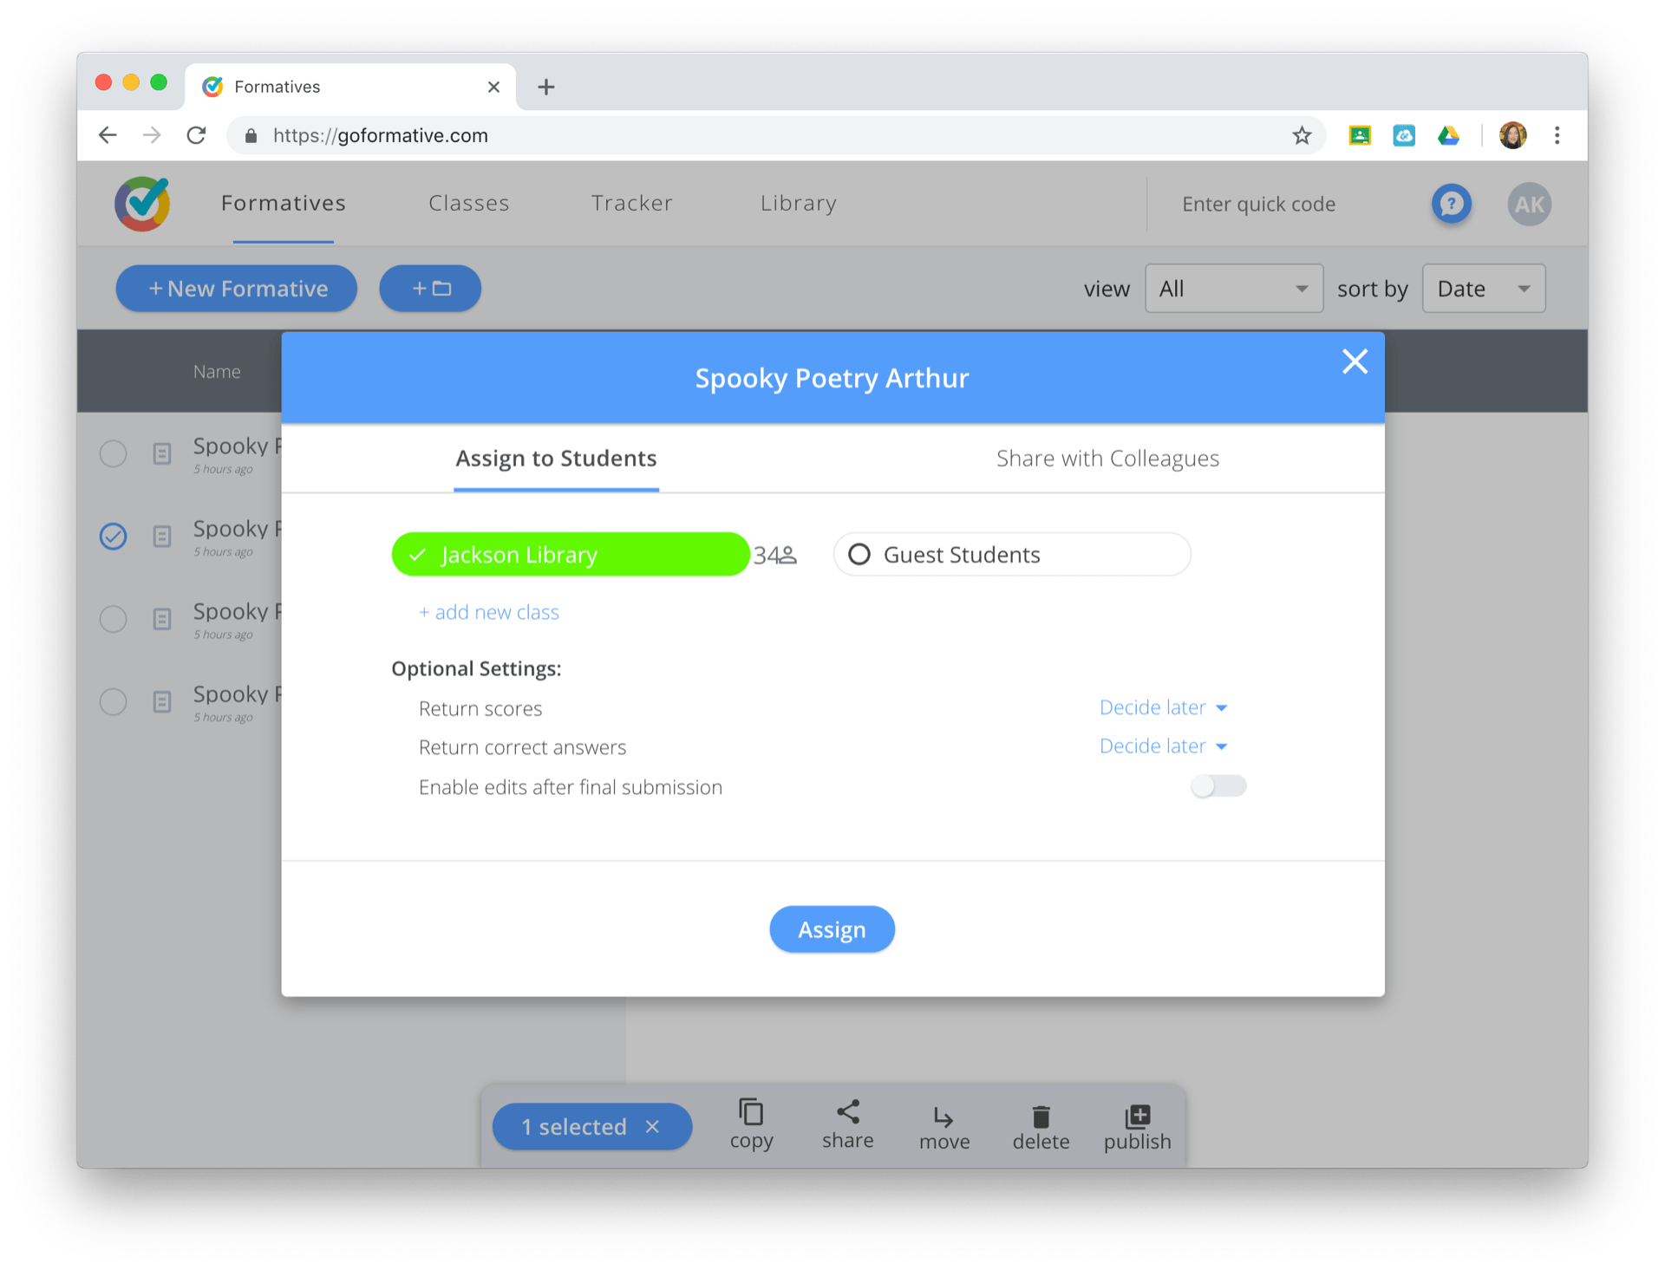Open the Tracker navigation tab

click(x=631, y=203)
